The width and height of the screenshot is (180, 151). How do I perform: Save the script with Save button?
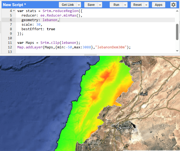coord(91,5)
